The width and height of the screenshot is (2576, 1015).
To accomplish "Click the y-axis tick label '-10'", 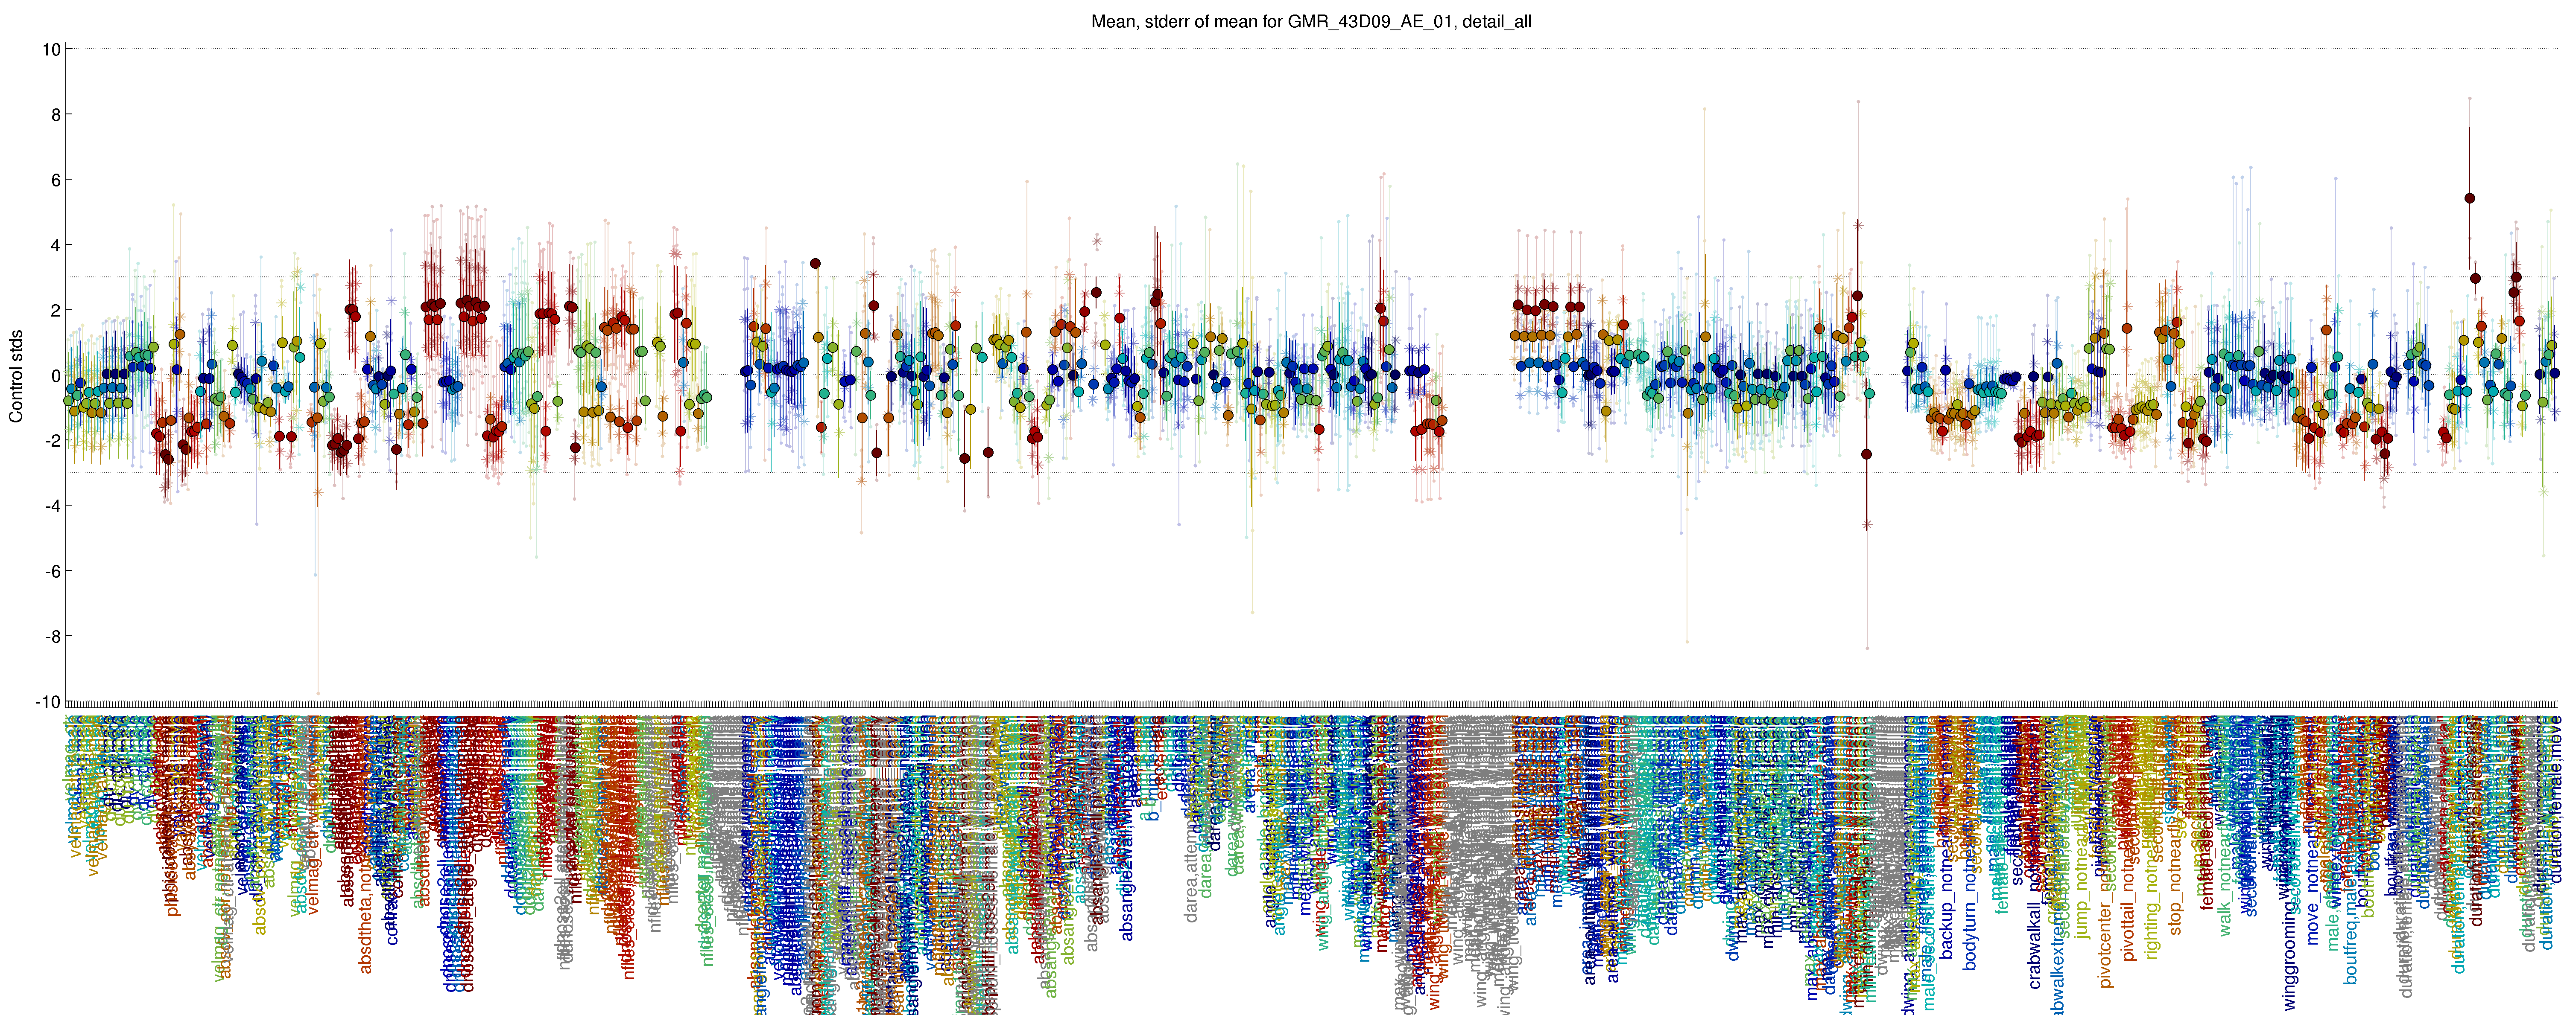I will pyautogui.click(x=47, y=701).
